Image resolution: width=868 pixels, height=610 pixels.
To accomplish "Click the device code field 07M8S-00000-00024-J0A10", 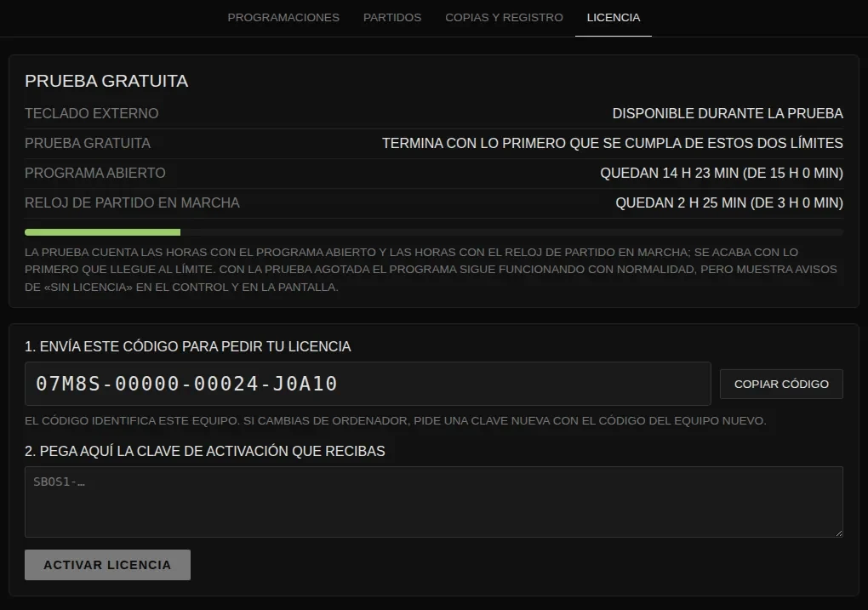I will 368,384.
